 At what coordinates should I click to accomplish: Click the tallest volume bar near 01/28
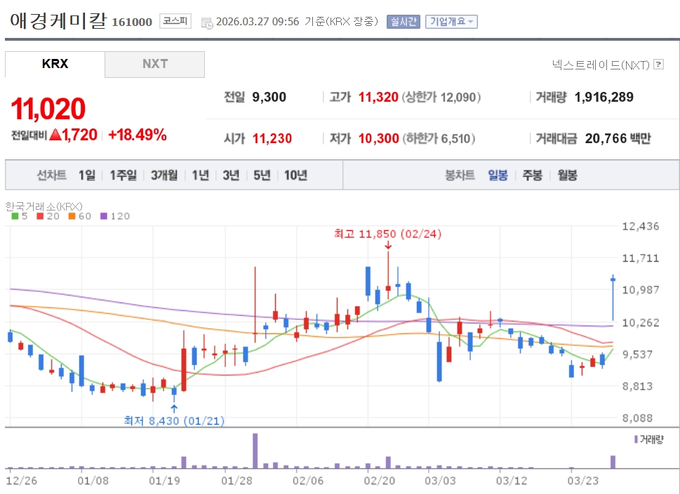point(255,450)
